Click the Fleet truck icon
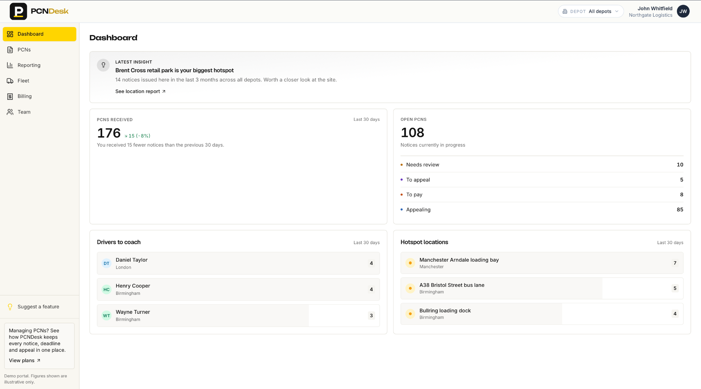The height and width of the screenshot is (389, 701). (x=10, y=81)
